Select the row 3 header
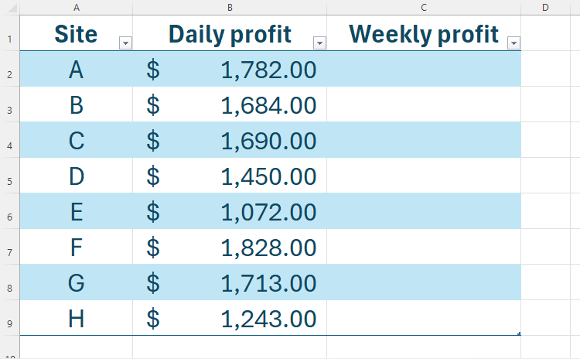Viewport: 580px width, 359px height. point(9,110)
